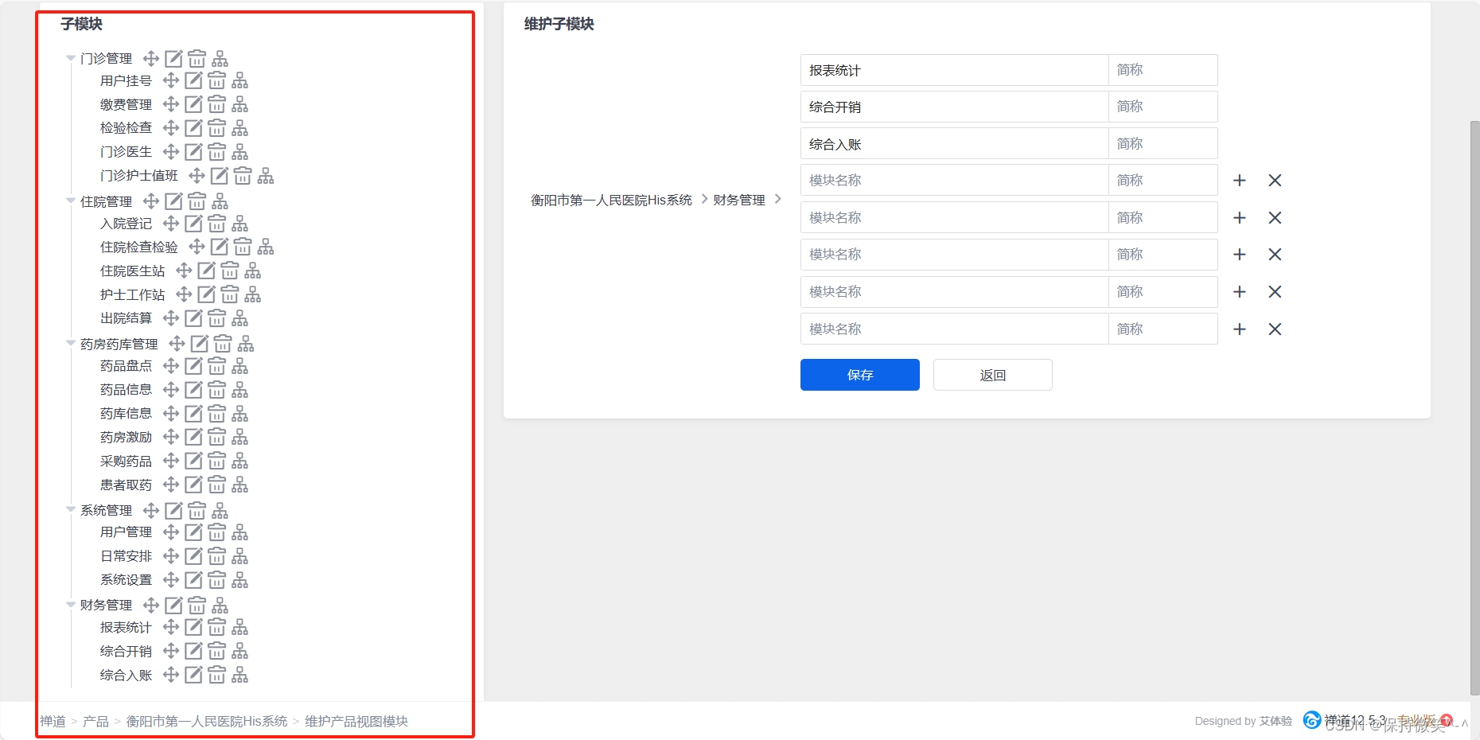The height and width of the screenshot is (740, 1480).
Task: Focus the 报表统计 module name field
Action: click(x=954, y=70)
